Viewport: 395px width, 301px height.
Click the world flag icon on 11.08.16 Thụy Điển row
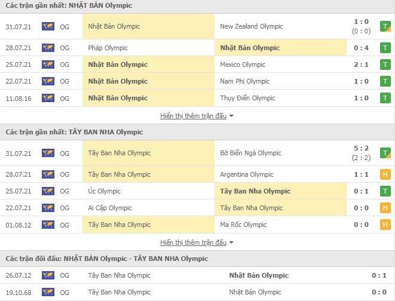click(x=48, y=98)
